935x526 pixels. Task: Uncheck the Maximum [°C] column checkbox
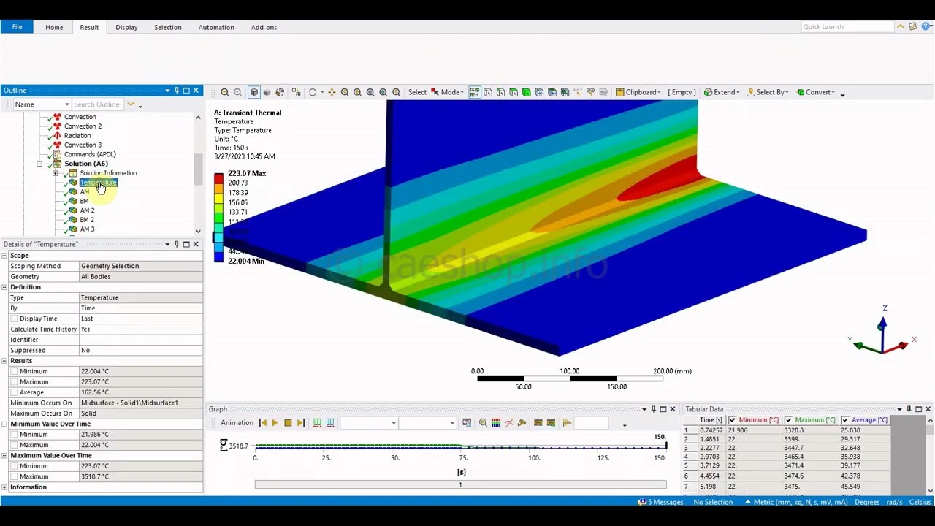789,420
